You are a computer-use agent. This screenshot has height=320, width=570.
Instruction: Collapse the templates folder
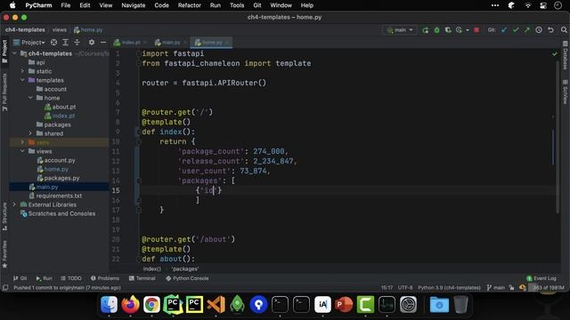click(22, 80)
